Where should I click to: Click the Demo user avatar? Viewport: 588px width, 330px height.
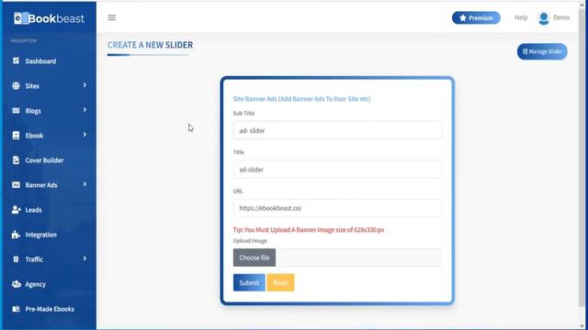[x=543, y=18]
